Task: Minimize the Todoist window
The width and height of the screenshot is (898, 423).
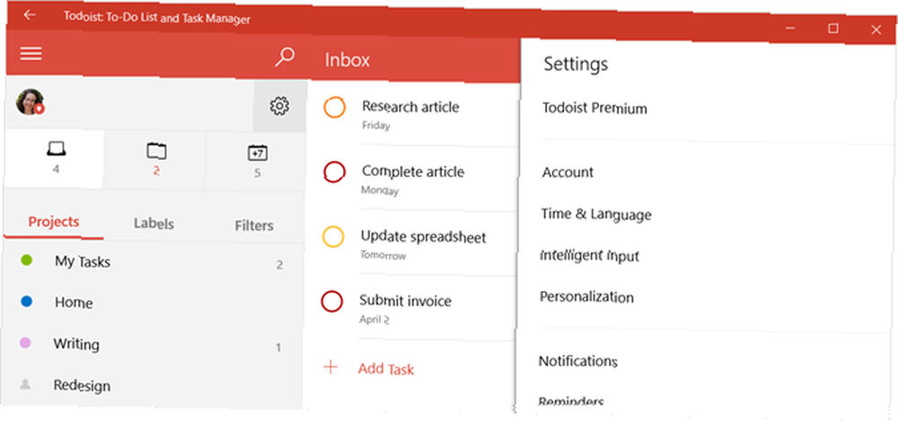Action: [x=791, y=28]
